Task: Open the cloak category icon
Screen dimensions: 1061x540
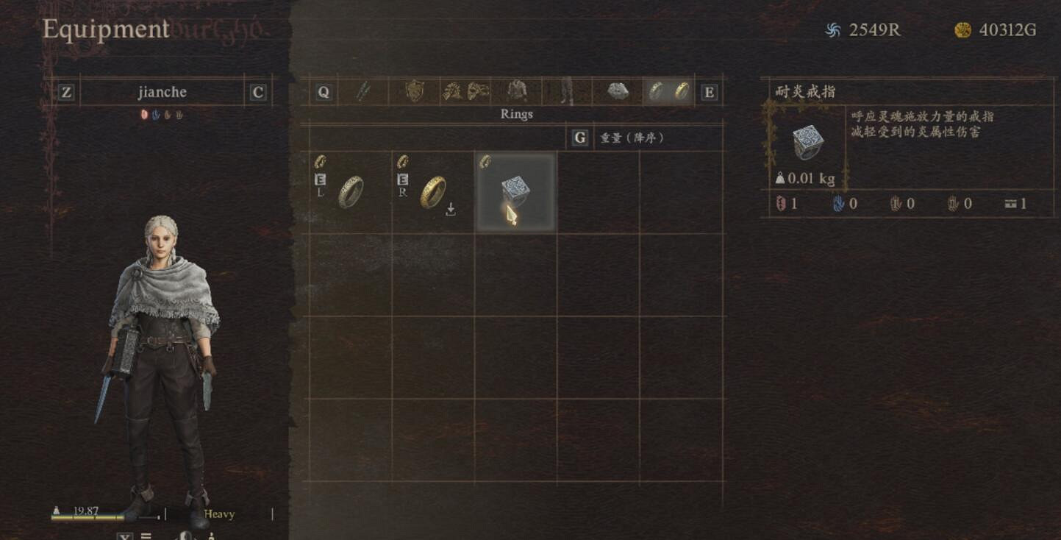Action: 618,91
